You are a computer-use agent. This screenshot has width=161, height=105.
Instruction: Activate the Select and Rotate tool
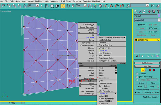coord(68,6)
